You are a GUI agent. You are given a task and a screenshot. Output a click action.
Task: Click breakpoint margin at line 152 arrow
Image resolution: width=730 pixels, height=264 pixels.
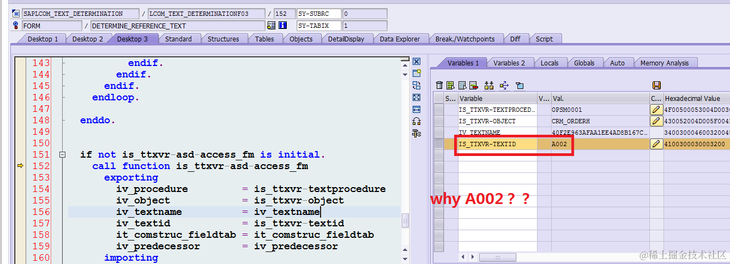(20, 166)
